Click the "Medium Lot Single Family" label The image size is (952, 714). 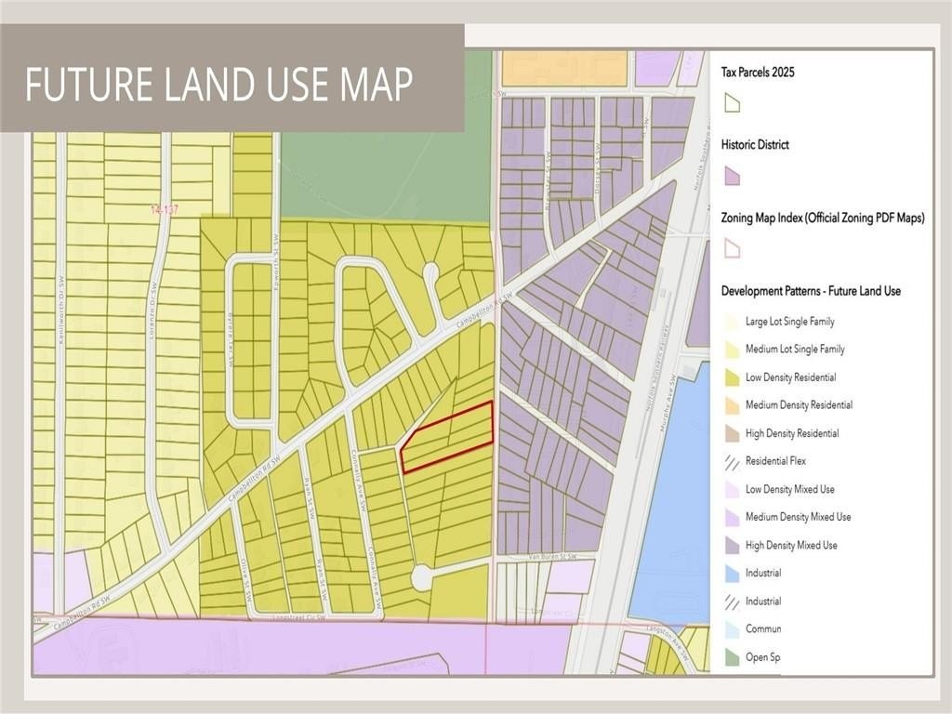coord(796,350)
